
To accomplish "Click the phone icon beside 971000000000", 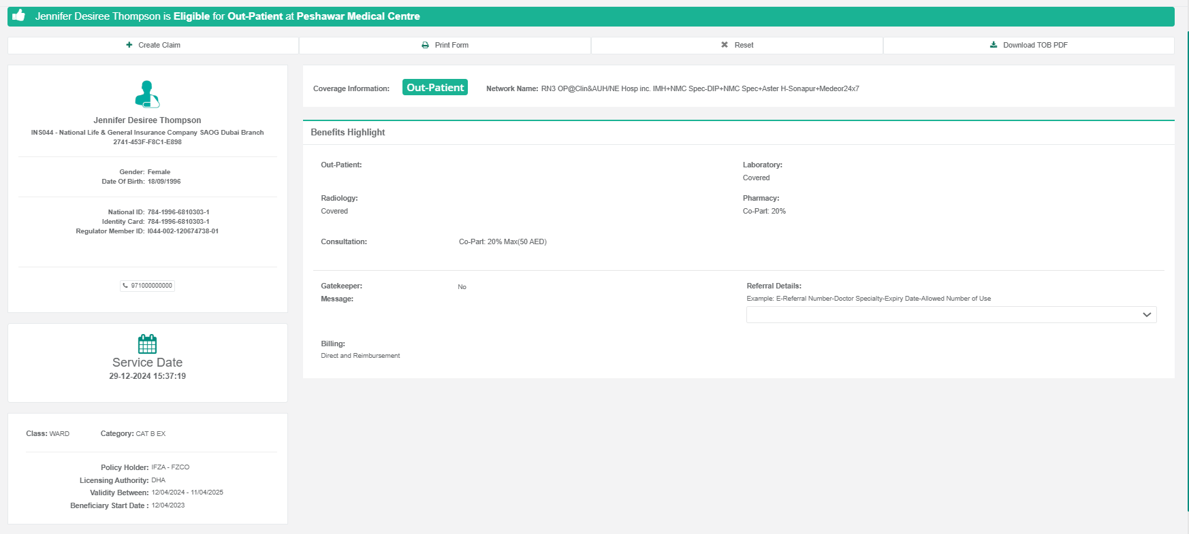I will 125,286.
